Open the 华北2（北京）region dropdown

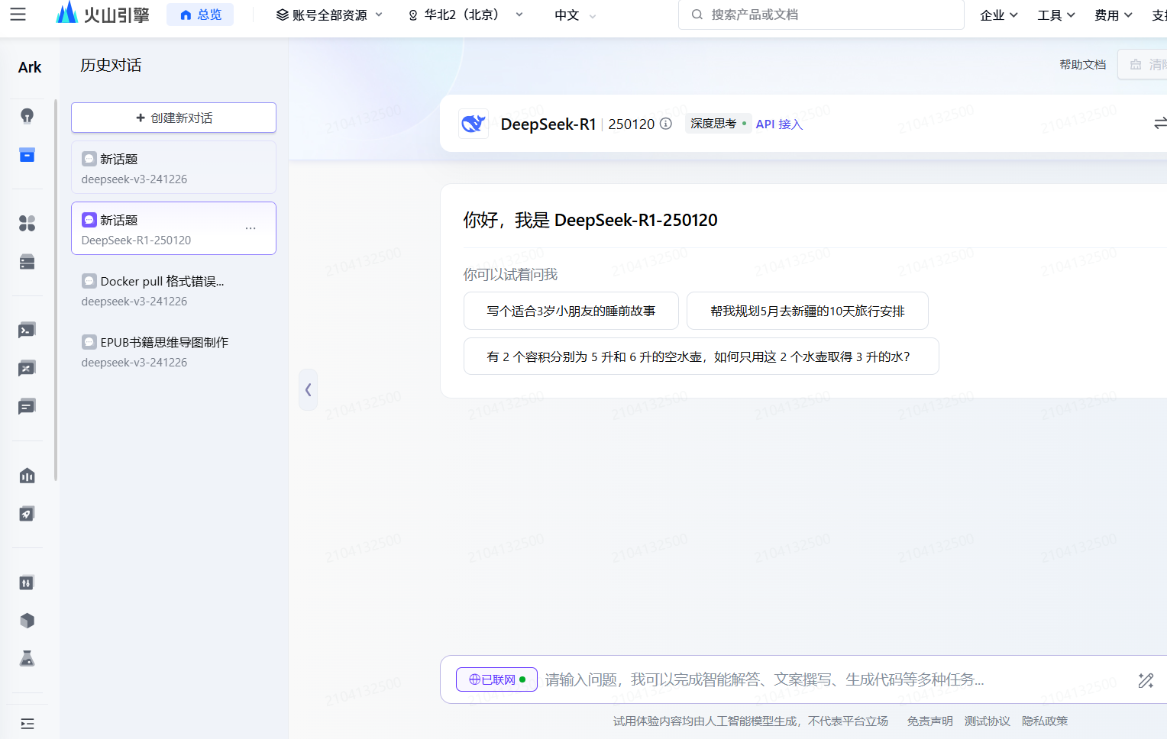[x=465, y=15]
